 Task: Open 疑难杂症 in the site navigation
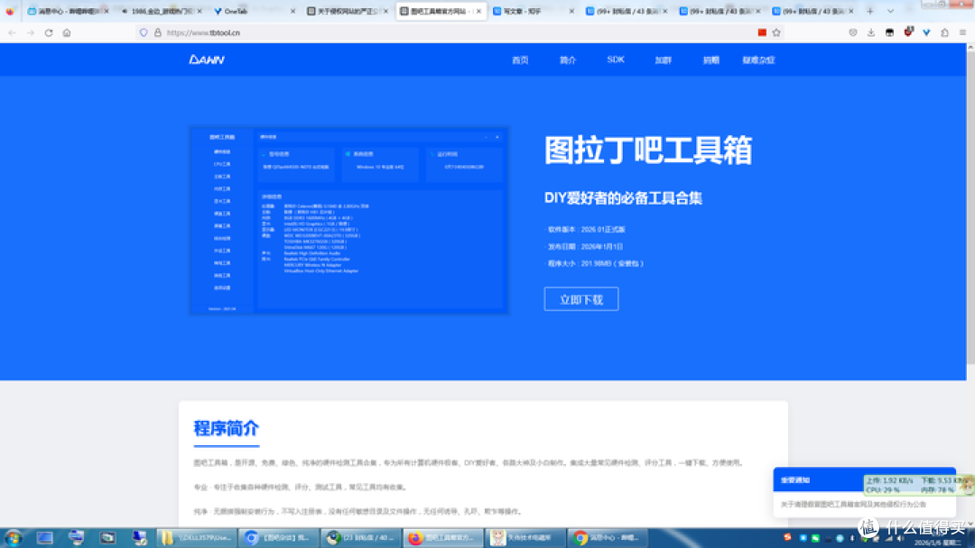point(758,60)
